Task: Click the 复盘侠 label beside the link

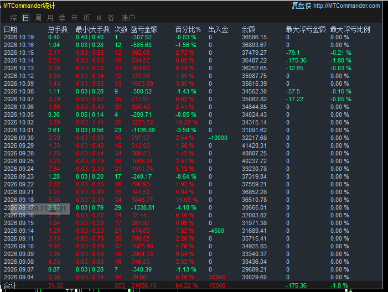Action: click(x=302, y=6)
